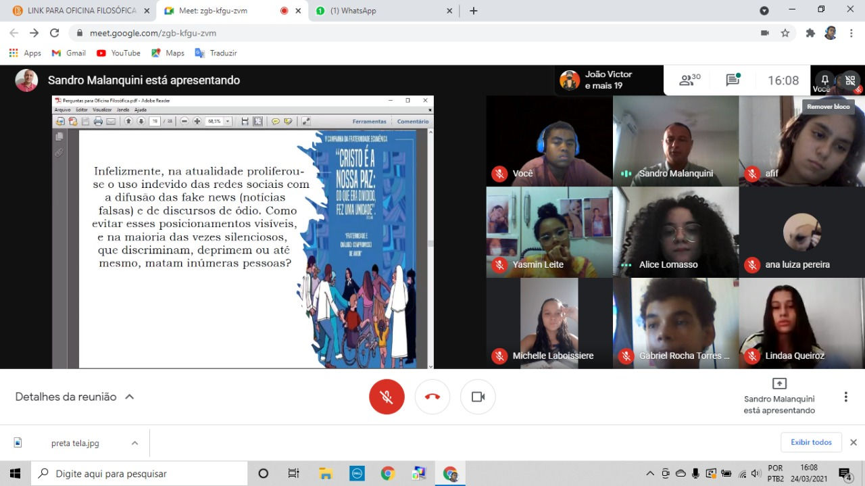Viewport: 865px width, 486px height.
Task: Open Windows Start menu
Action: [15, 473]
